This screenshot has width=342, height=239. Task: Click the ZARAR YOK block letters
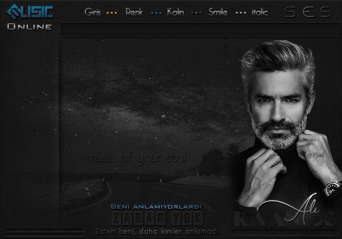158,219
